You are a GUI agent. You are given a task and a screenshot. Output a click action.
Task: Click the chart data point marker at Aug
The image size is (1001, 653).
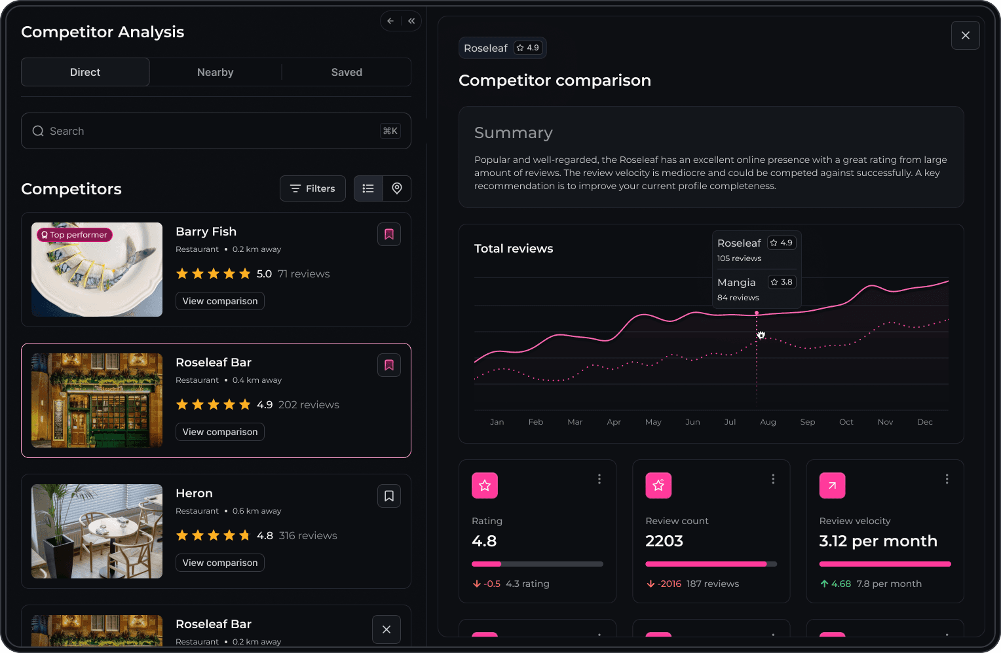point(757,313)
